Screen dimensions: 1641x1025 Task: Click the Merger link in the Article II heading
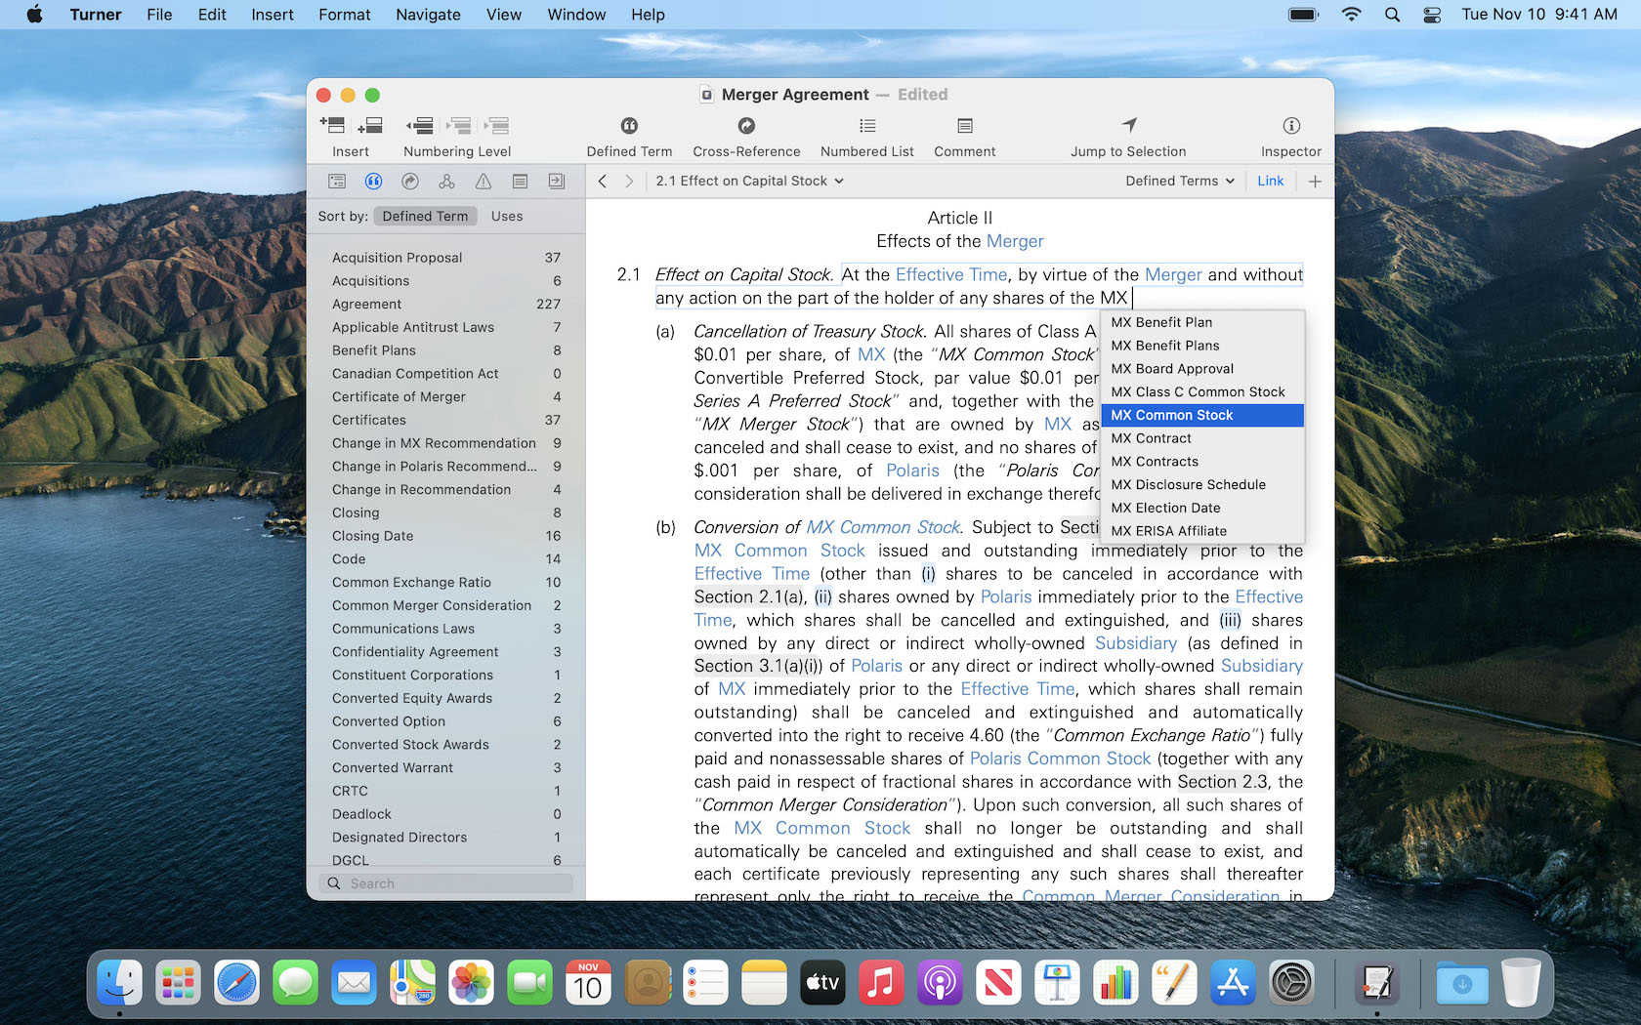pyautogui.click(x=1015, y=241)
